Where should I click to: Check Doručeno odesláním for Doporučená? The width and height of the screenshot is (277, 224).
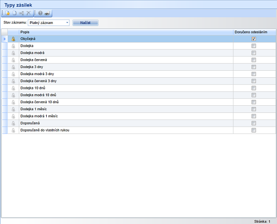[x=254, y=123]
